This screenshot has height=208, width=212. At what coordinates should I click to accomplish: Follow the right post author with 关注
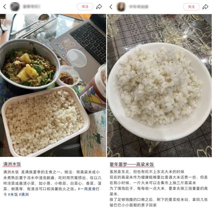point(191,7)
